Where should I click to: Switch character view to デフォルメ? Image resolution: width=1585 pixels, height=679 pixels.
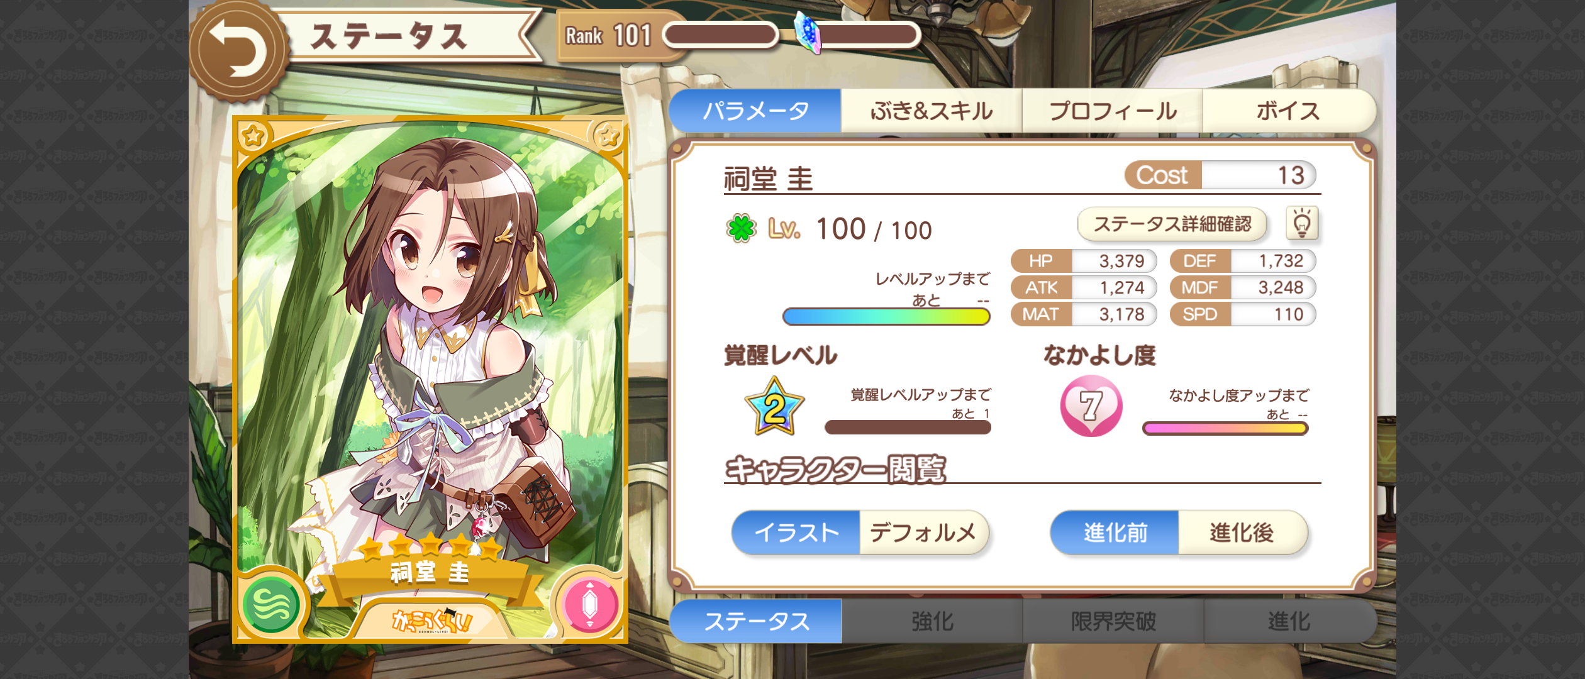pos(923,533)
